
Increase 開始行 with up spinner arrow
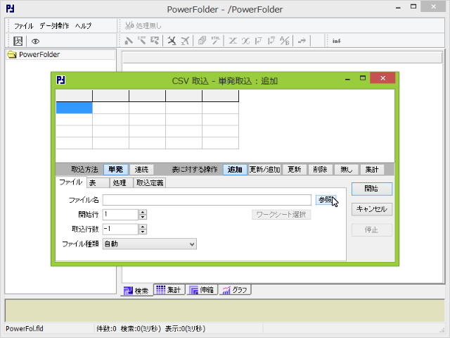[x=143, y=212]
